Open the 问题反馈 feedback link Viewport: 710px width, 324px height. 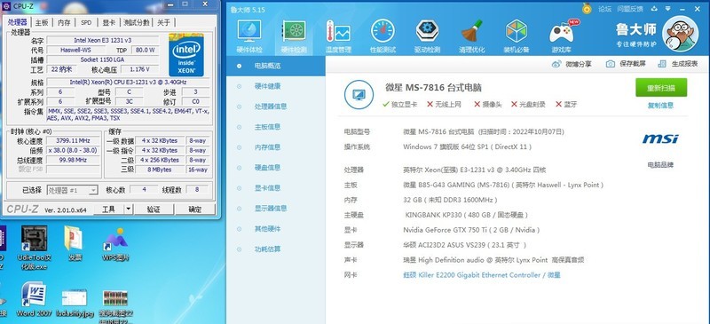pyautogui.click(x=630, y=9)
